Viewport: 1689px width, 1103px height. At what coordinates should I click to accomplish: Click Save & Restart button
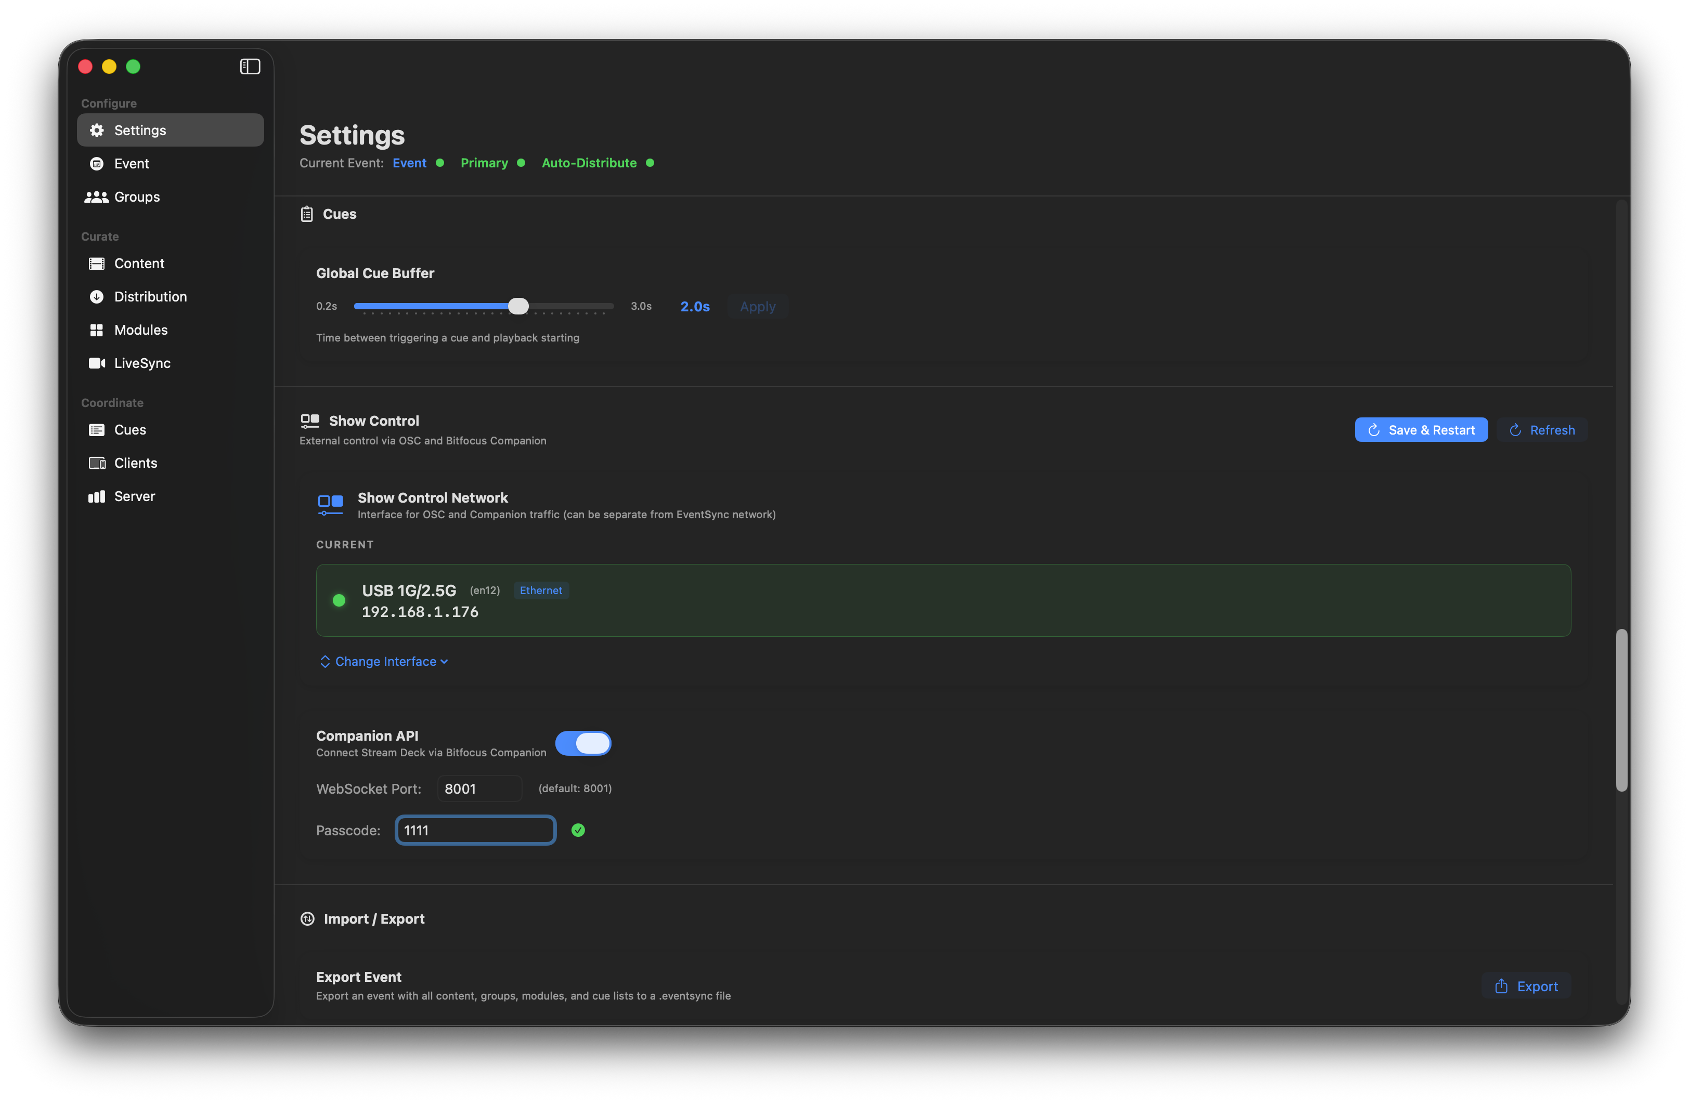[1422, 430]
